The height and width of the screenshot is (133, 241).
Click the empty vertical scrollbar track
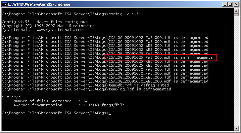point(235,73)
